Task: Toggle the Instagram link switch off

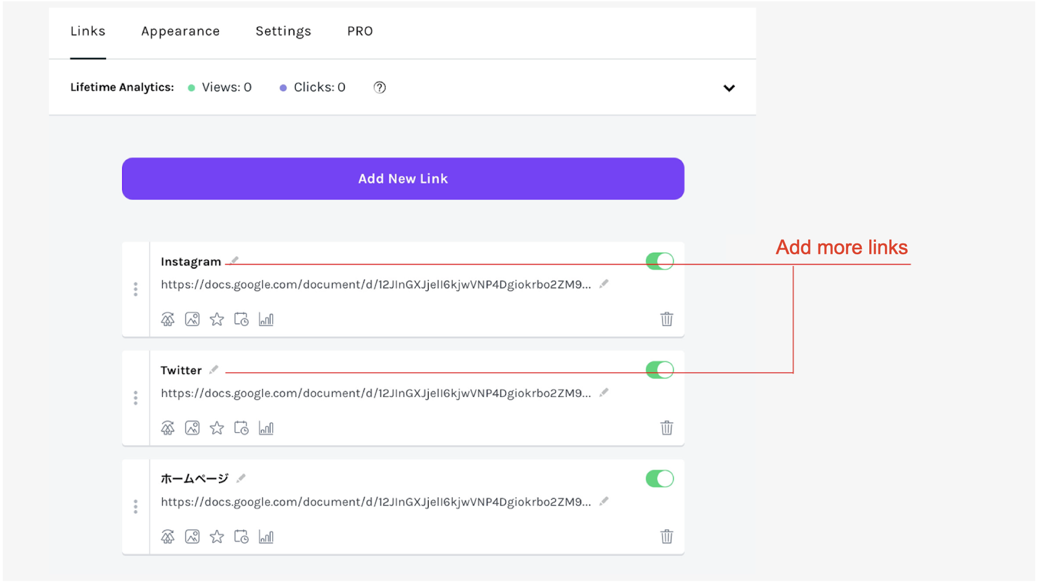Action: [659, 261]
